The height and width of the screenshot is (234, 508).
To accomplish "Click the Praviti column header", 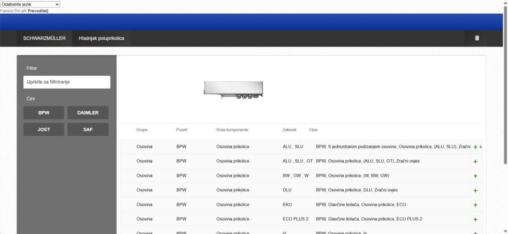I will [182, 129].
